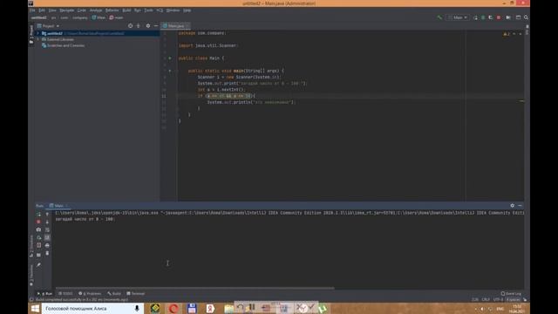
Task: Click the Pin Tab icon in Run panel
Action: coord(38,265)
